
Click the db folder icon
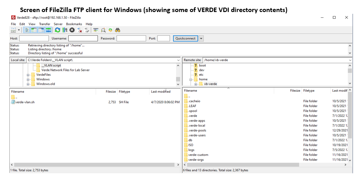(x=186, y=140)
